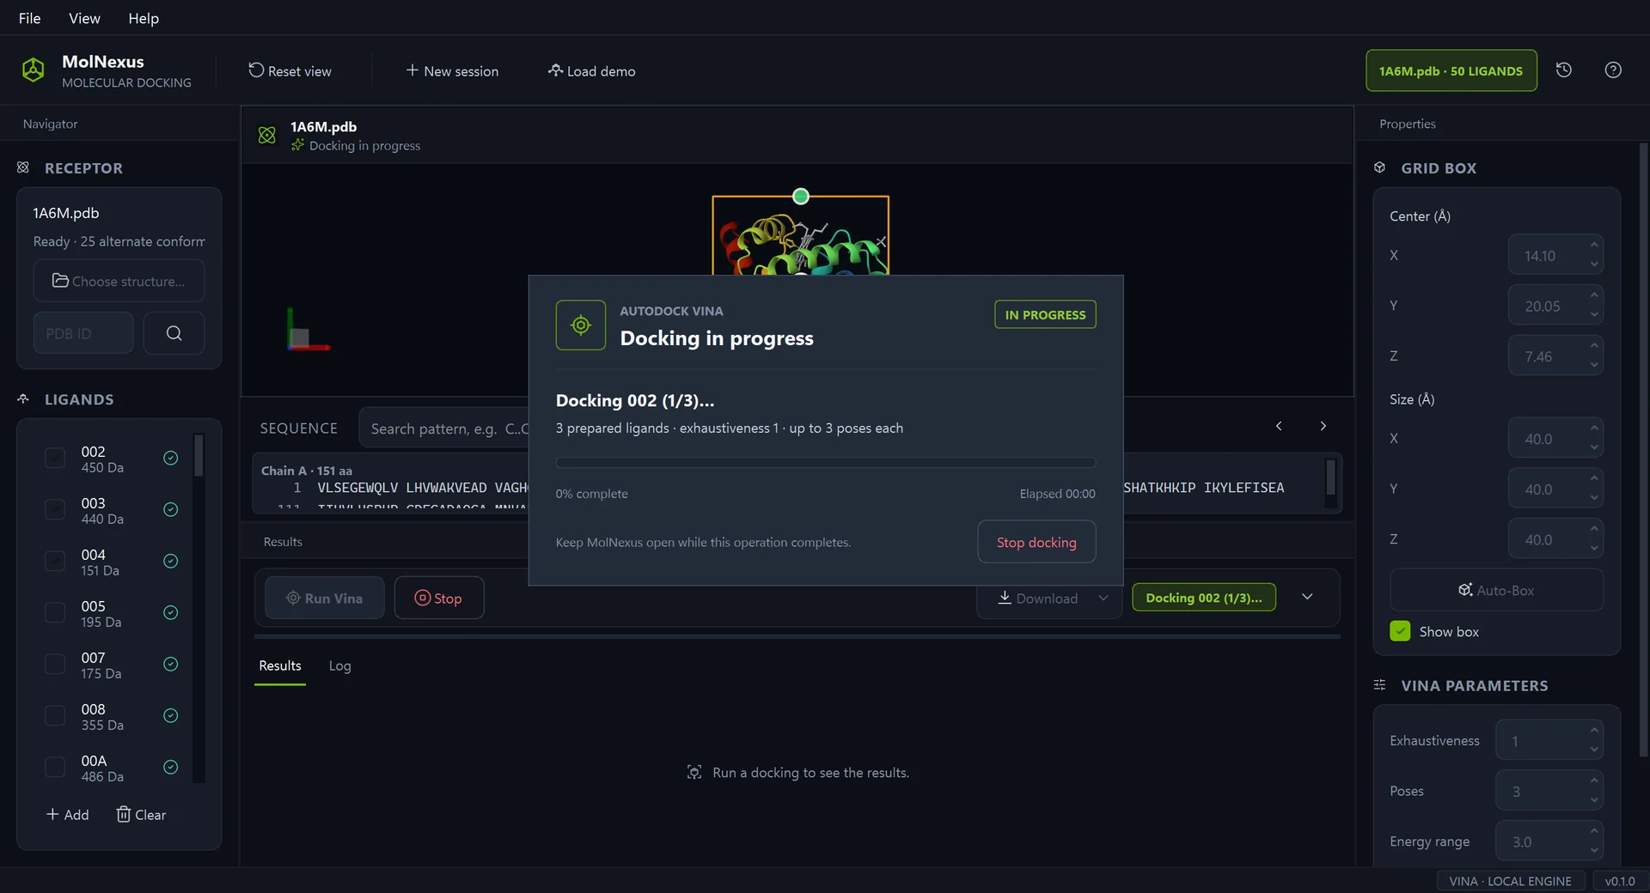Click the Load demo button
This screenshot has width=1650, height=893.
point(591,71)
